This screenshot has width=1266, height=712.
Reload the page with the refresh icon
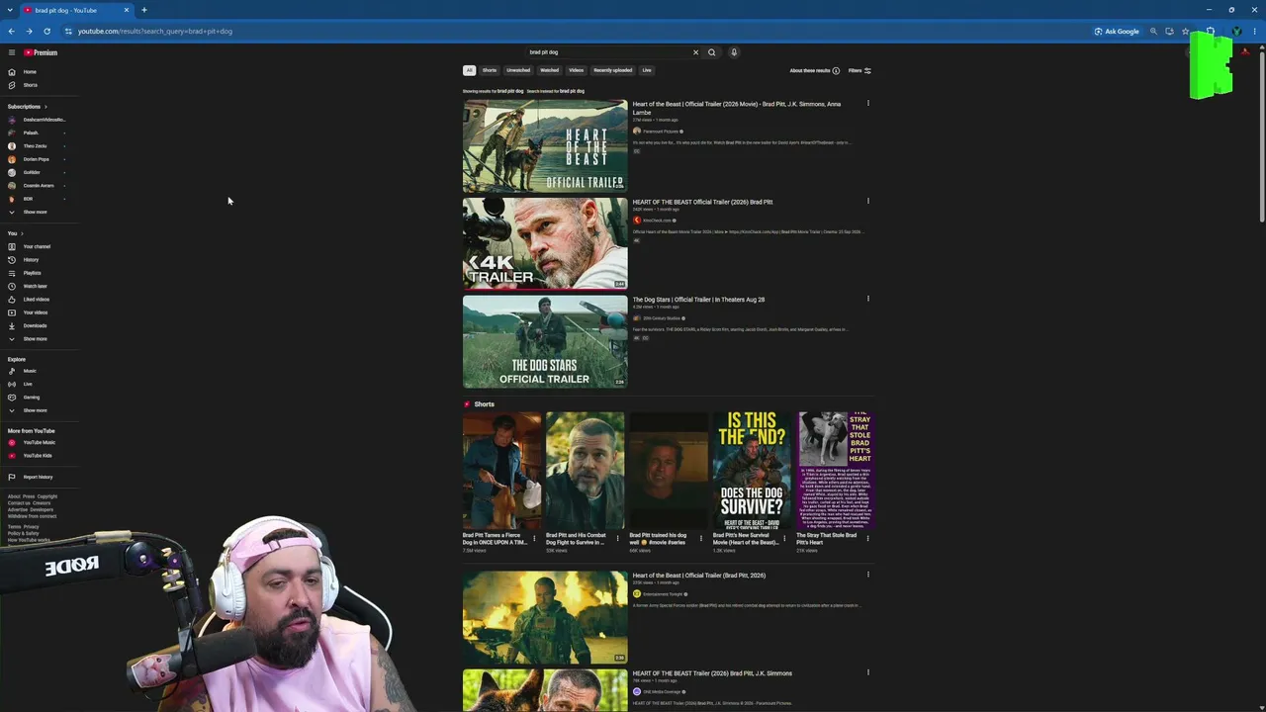point(46,31)
